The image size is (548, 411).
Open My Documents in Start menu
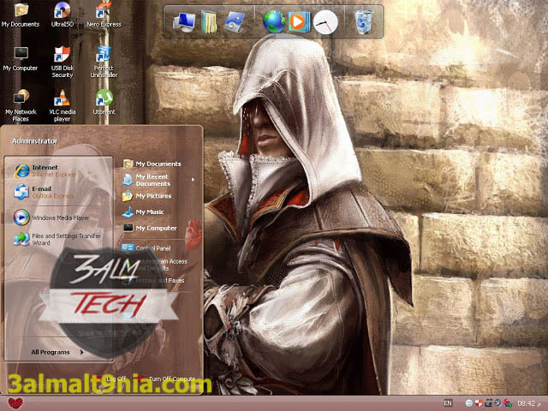[152, 164]
